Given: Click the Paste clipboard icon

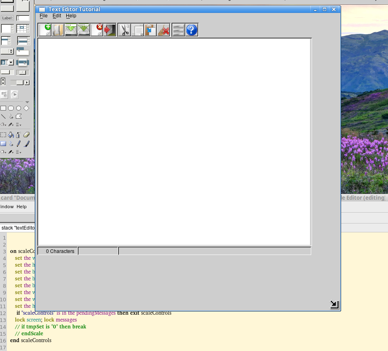Looking at the screenshot, I should (x=150, y=30).
